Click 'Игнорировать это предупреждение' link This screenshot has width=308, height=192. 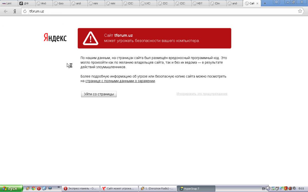(x=202, y=94)
